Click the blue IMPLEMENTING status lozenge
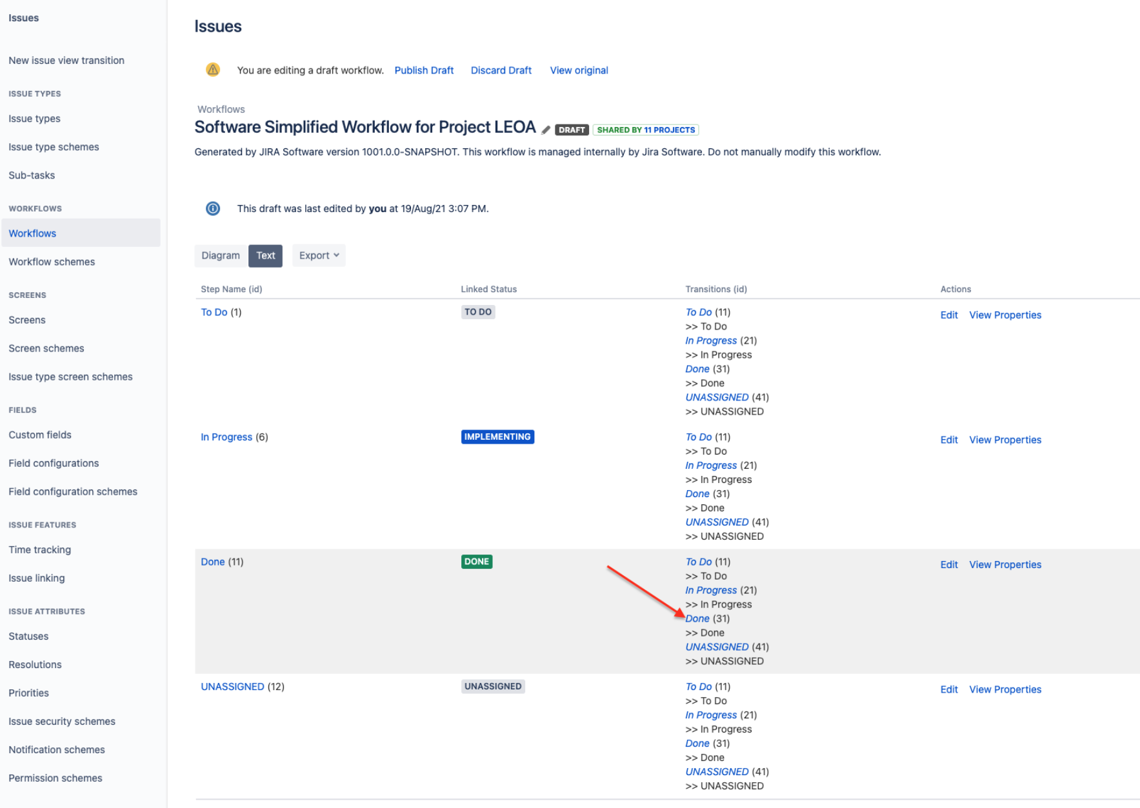 point(497,437)
